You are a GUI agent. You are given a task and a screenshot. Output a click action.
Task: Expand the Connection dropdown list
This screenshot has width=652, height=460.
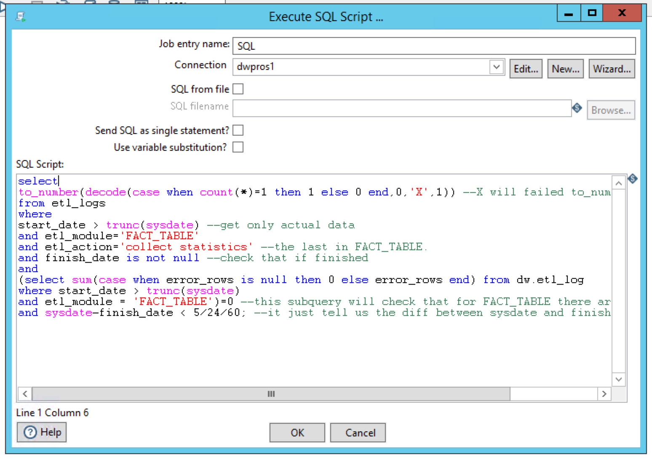pyautogui.click(x=497, y=67)
